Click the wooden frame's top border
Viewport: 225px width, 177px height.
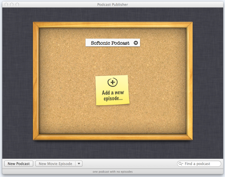112,25
